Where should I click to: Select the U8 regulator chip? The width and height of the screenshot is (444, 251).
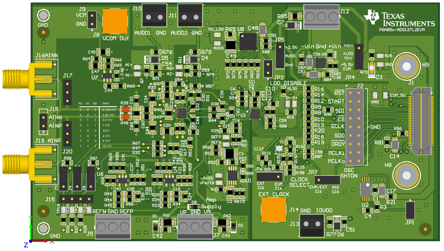coord(248,41)
